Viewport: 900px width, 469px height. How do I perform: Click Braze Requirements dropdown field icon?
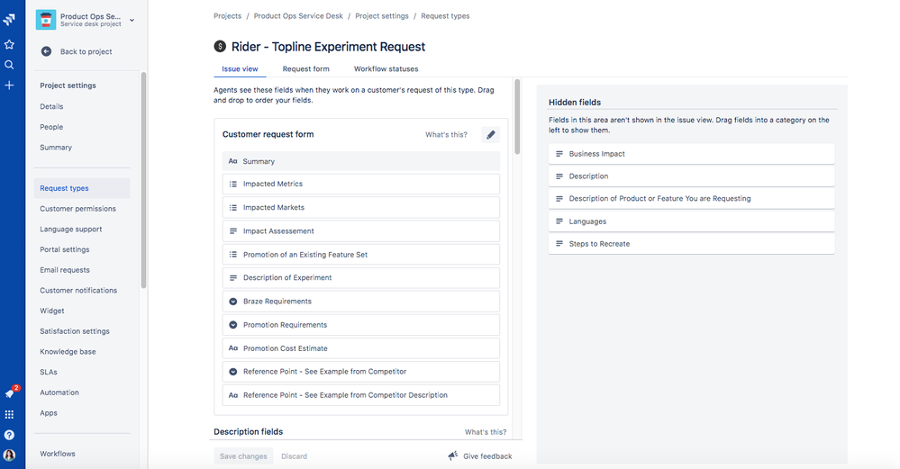[x=233, y=301]
